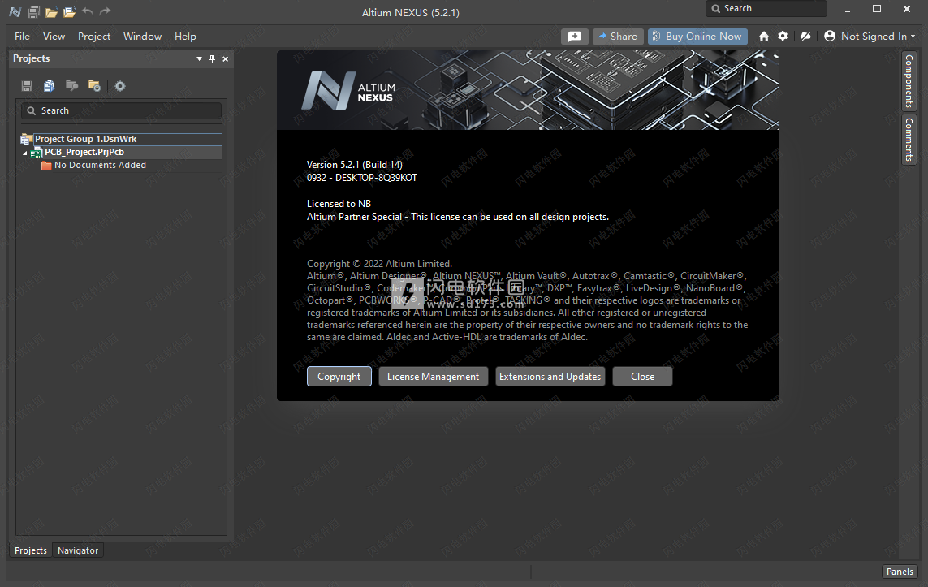Click the Copyright button
The image size is (928, 587).
[x=339, y=377]
